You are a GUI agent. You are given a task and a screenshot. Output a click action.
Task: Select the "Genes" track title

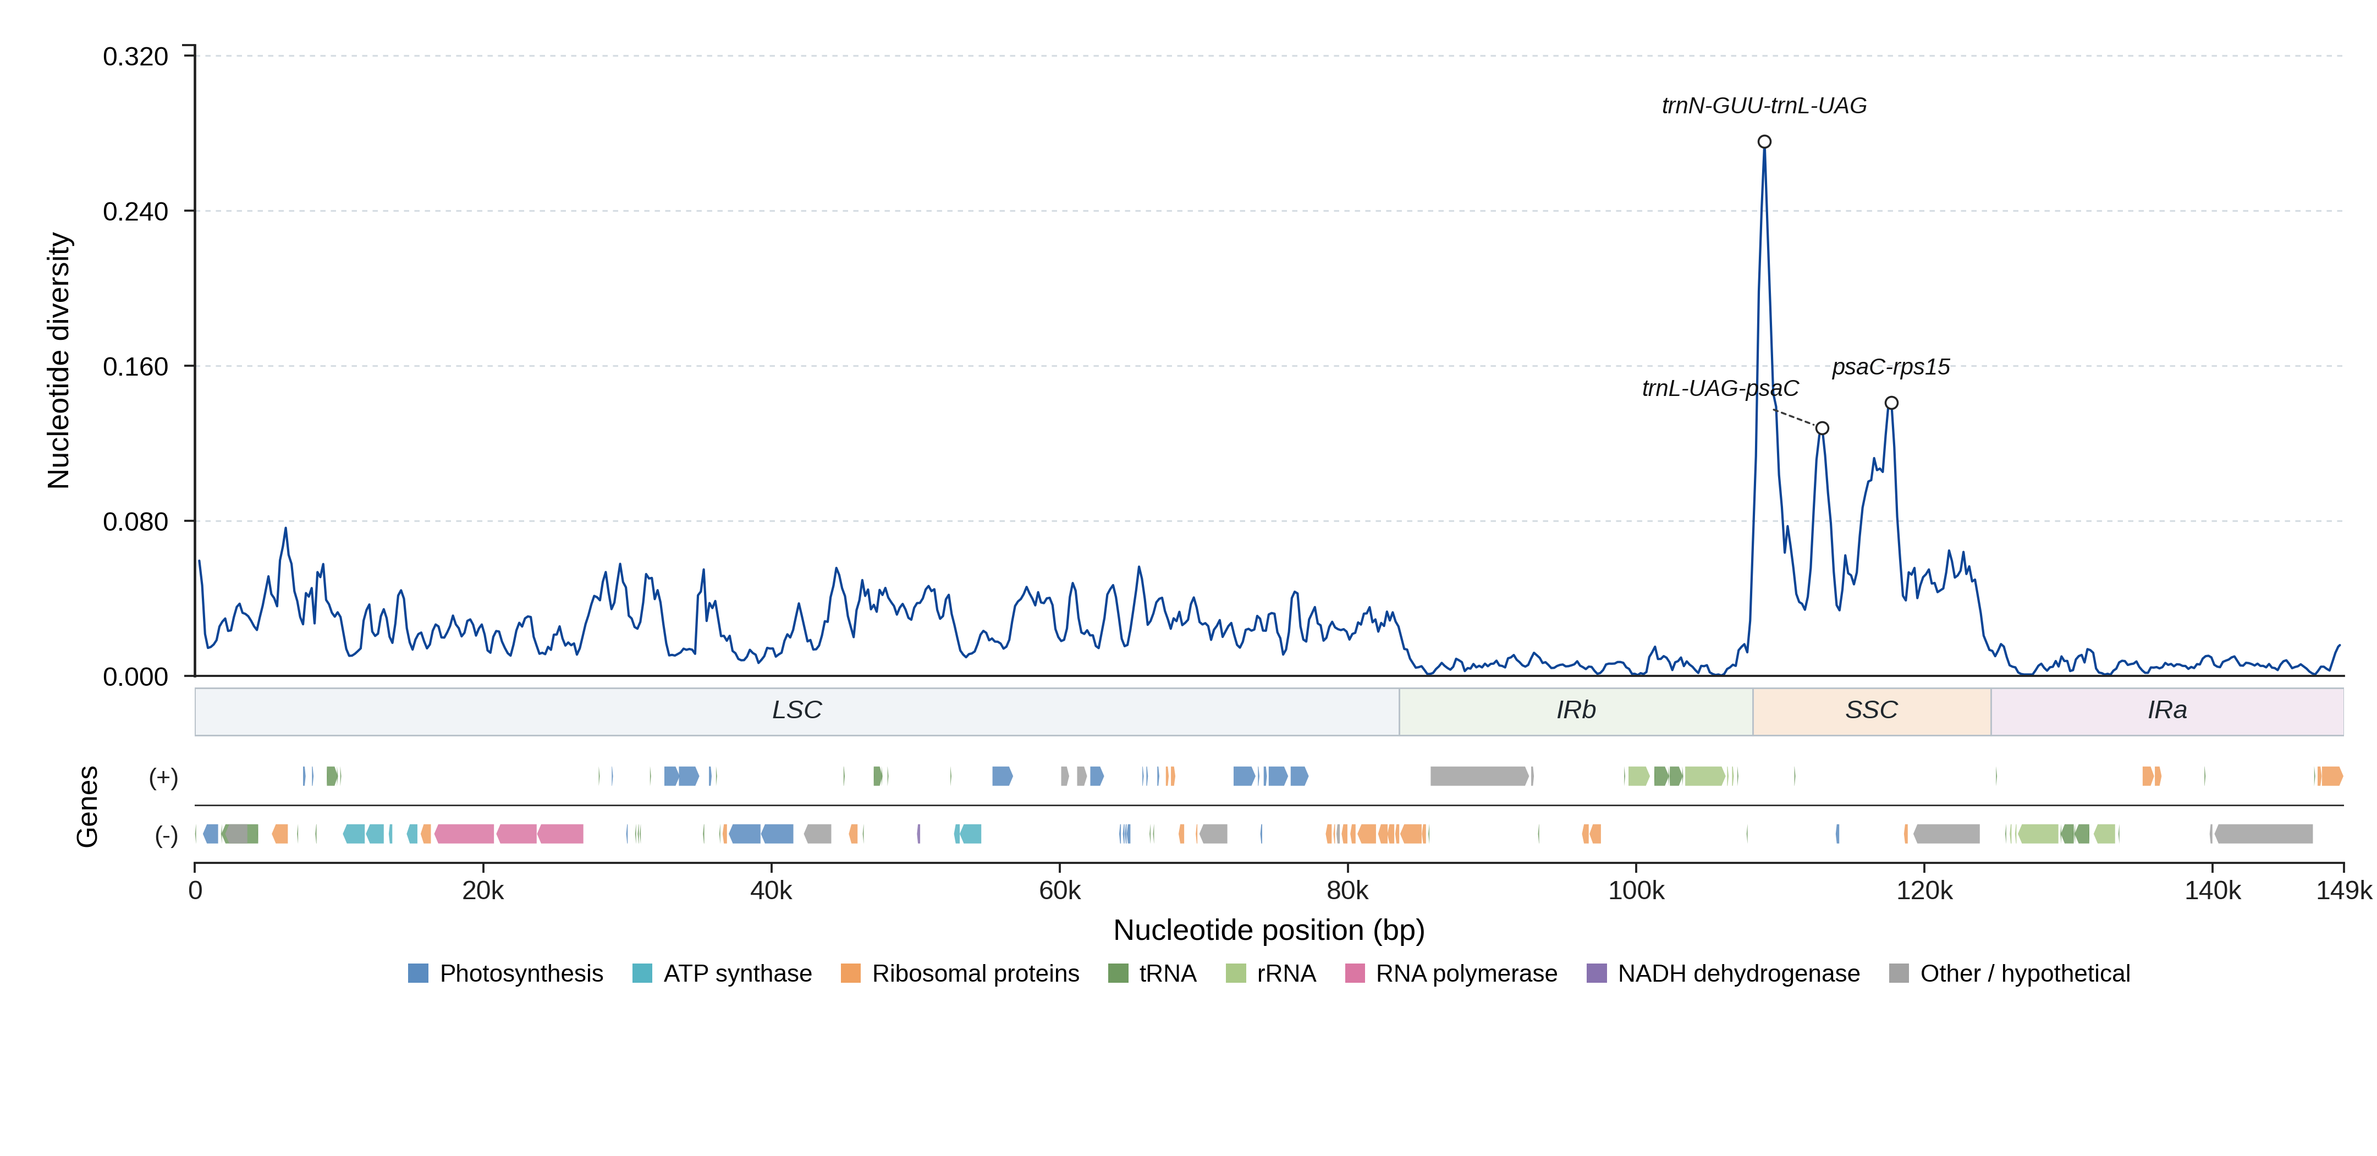[x=87, y=806]
